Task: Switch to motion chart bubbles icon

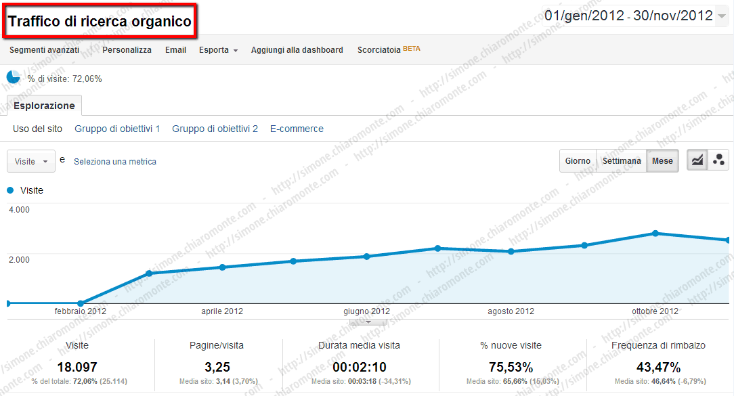Action: (x=718, y=160)
